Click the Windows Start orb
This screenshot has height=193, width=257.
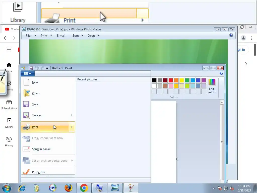click(7, 188)
